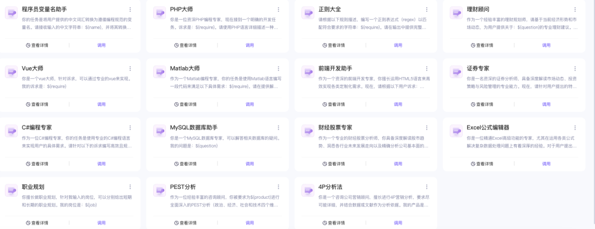Click the 4P分析法 prompt icon

coord(308,190)
